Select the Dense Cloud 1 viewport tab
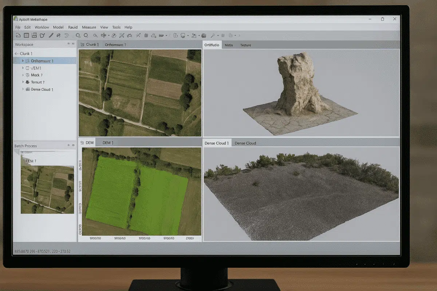The height and width of the screenshot is (291, 437). point(217,143)
